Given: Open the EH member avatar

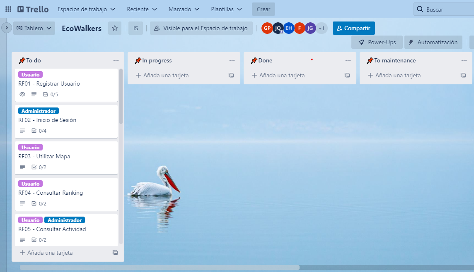Looking at the screenshot, I should 289,28.
